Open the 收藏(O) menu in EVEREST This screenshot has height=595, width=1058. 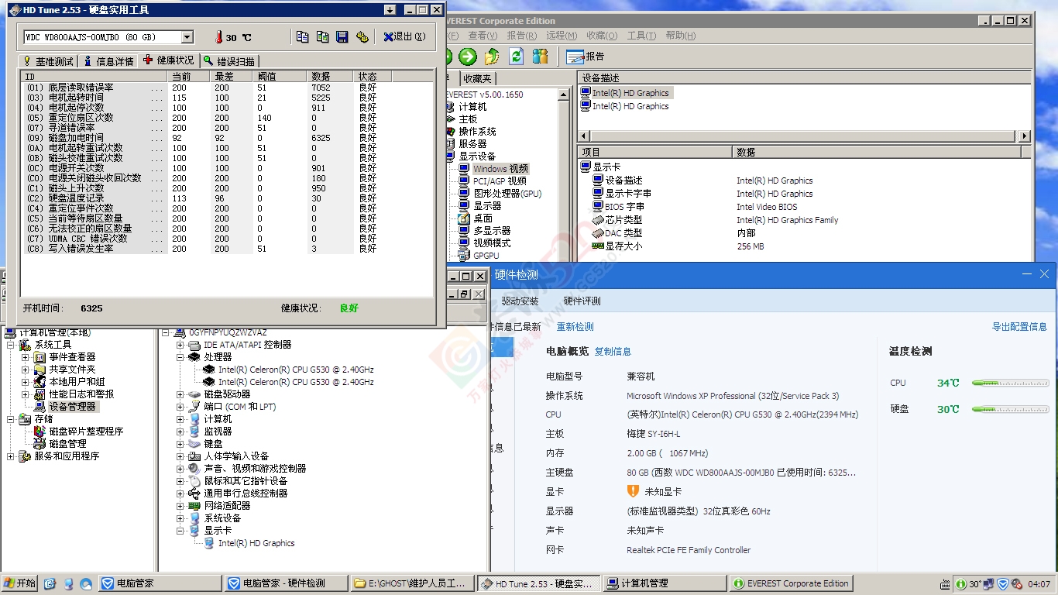pos(602,36)
